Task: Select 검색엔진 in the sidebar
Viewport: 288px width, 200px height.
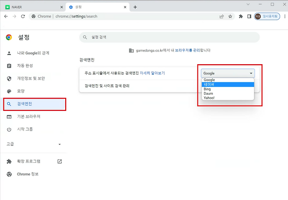Action: click(x=35, y=104)
